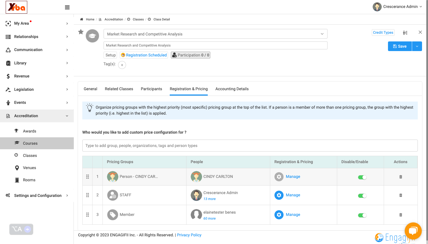Open the Privacy Policy link
Screen dimensions: 428x244
[189, 235]
